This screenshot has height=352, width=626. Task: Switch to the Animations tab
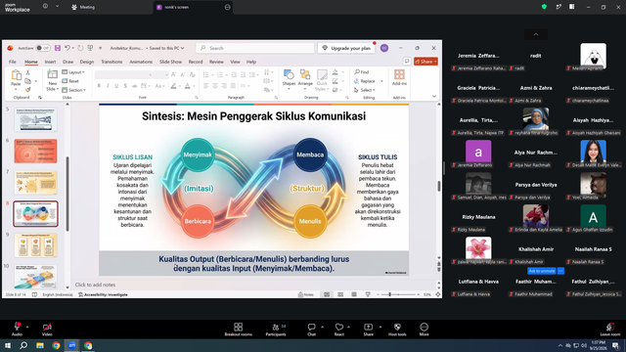[x=141, y=62]
